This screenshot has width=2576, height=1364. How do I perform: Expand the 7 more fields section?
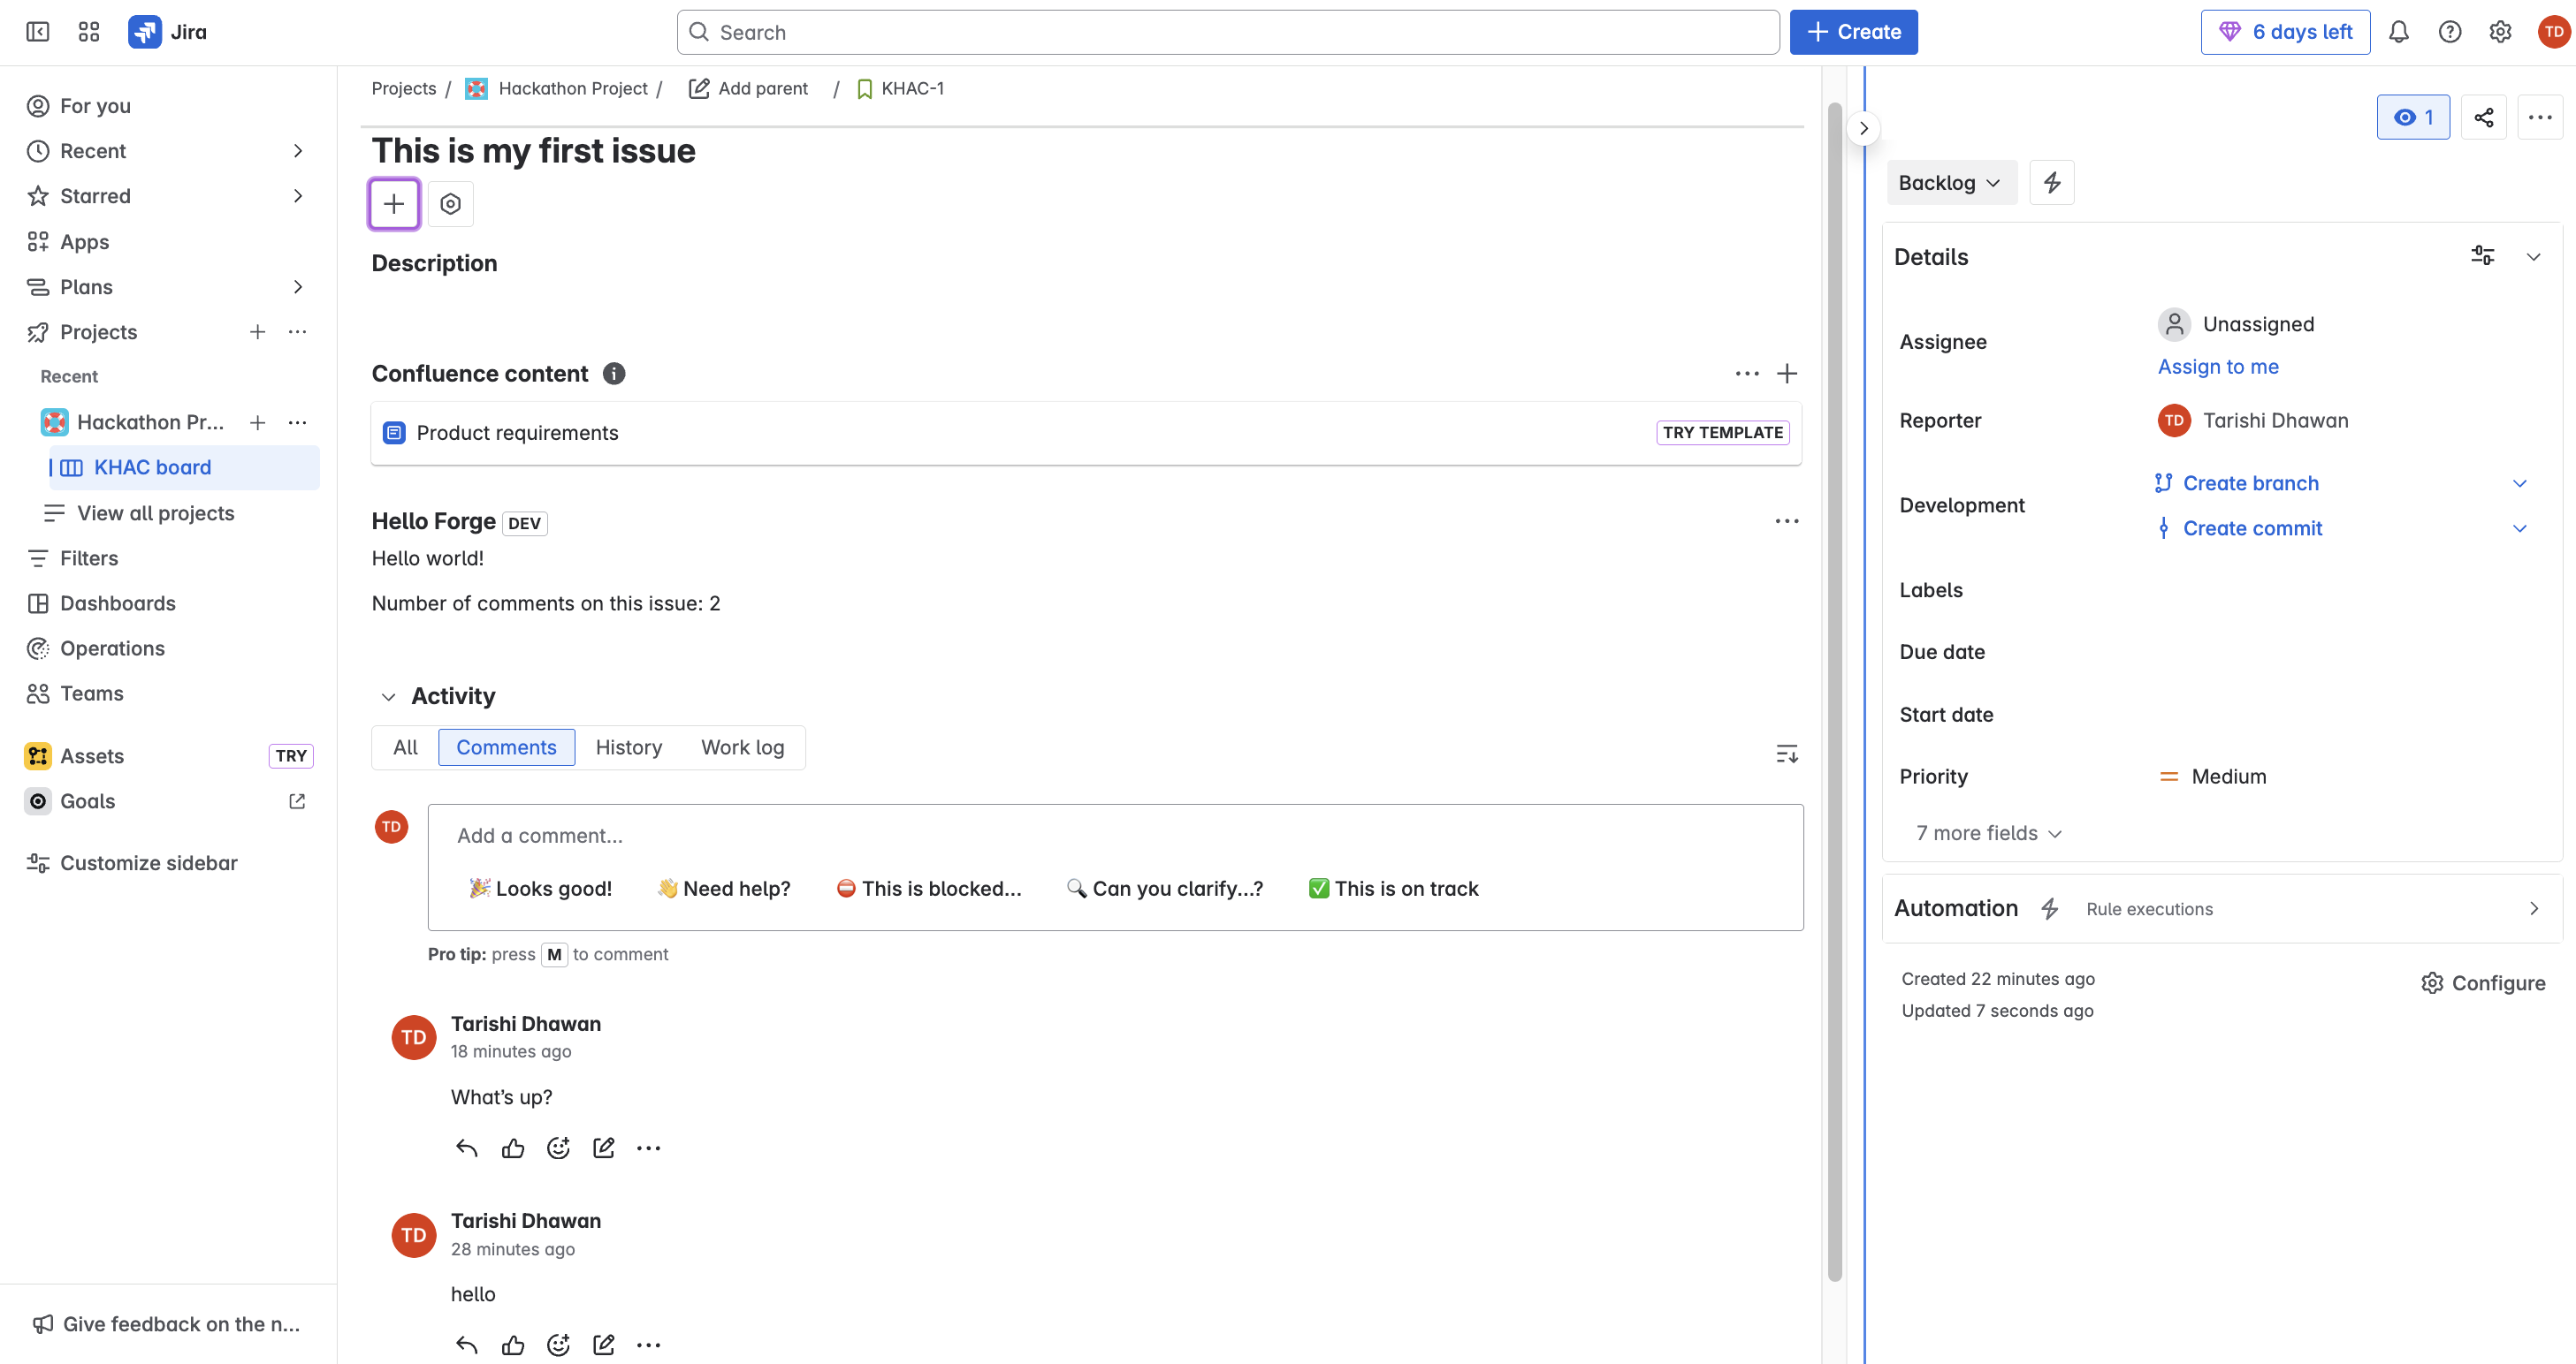tap(1988, 832)
